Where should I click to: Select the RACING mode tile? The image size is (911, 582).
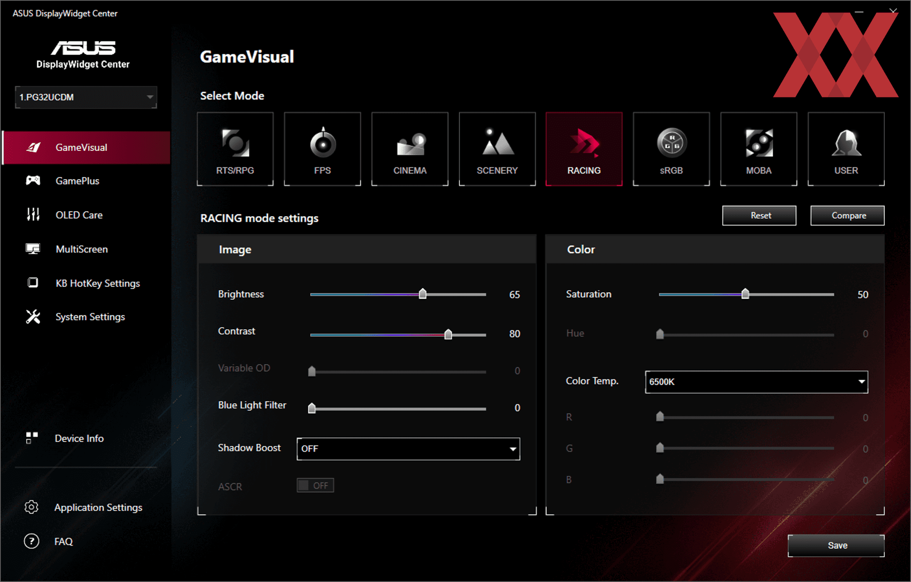584,149
